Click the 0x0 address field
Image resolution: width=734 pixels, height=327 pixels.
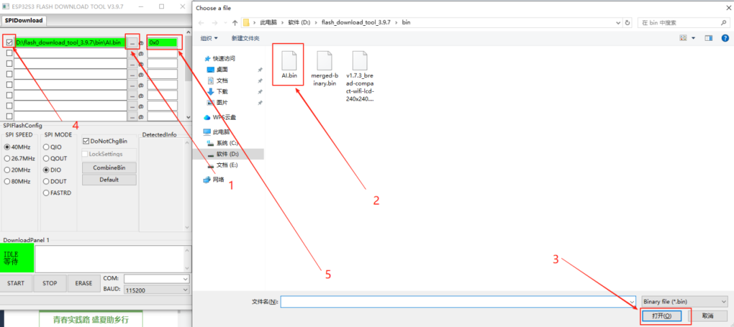(162, 43)
